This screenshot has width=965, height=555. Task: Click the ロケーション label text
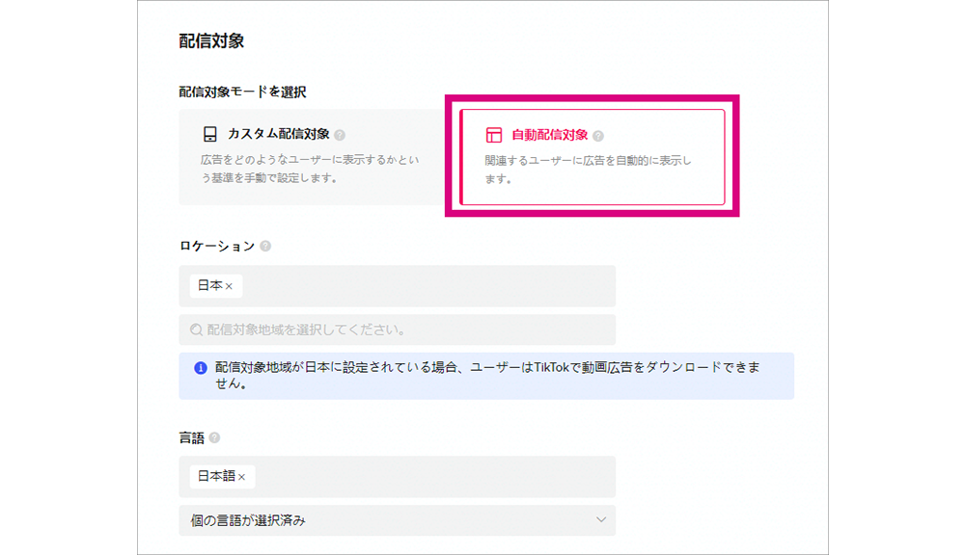(216, 246)
